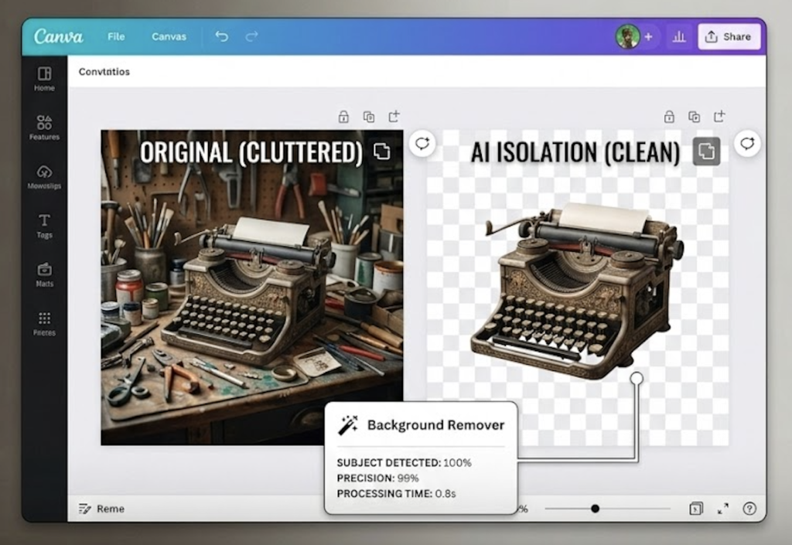Open the Pieces grid in the sidebar
The width and height of the screenshot is (792, 545).
(x=44, y=322)
